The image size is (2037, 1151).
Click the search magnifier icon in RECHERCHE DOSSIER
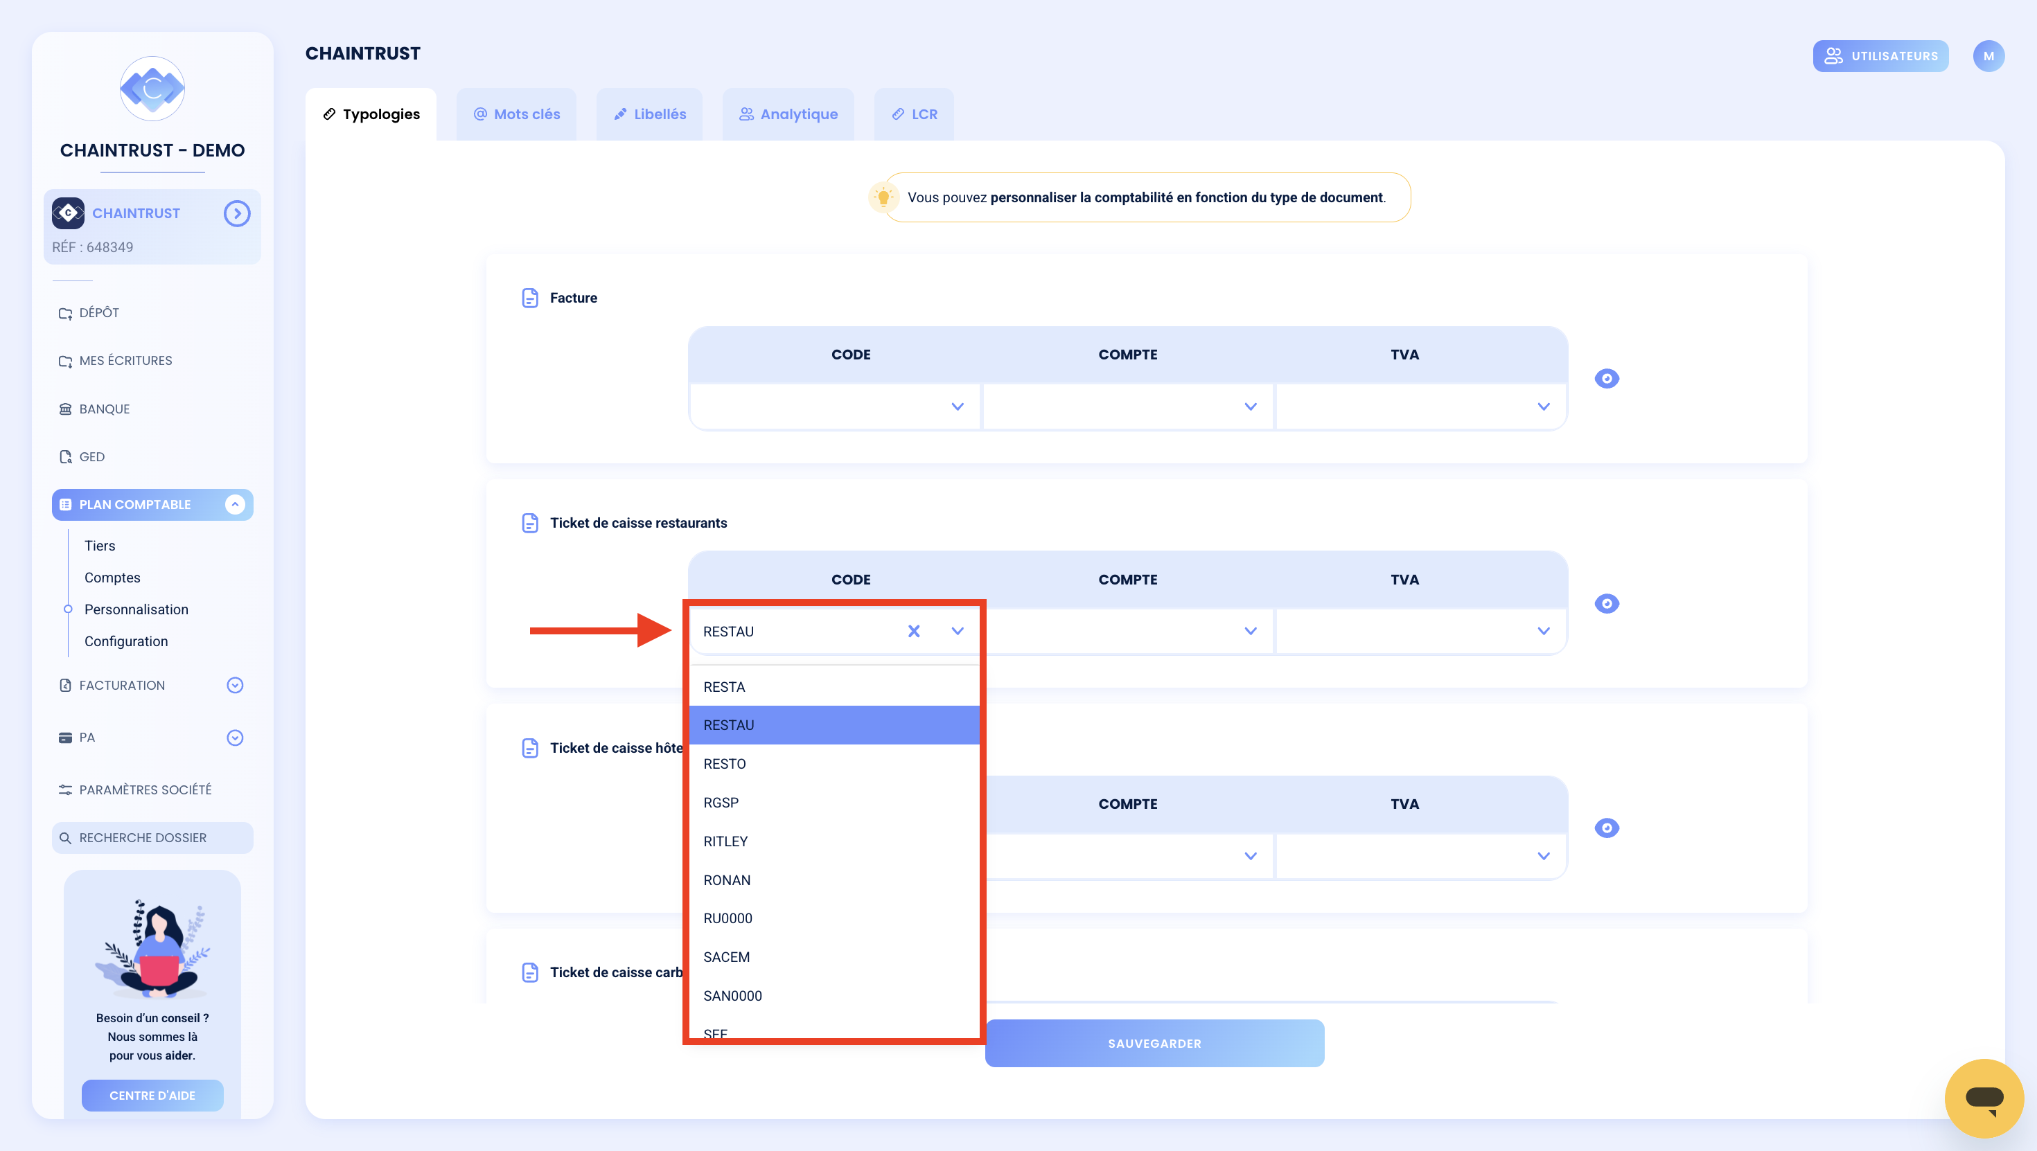[66, 838]
